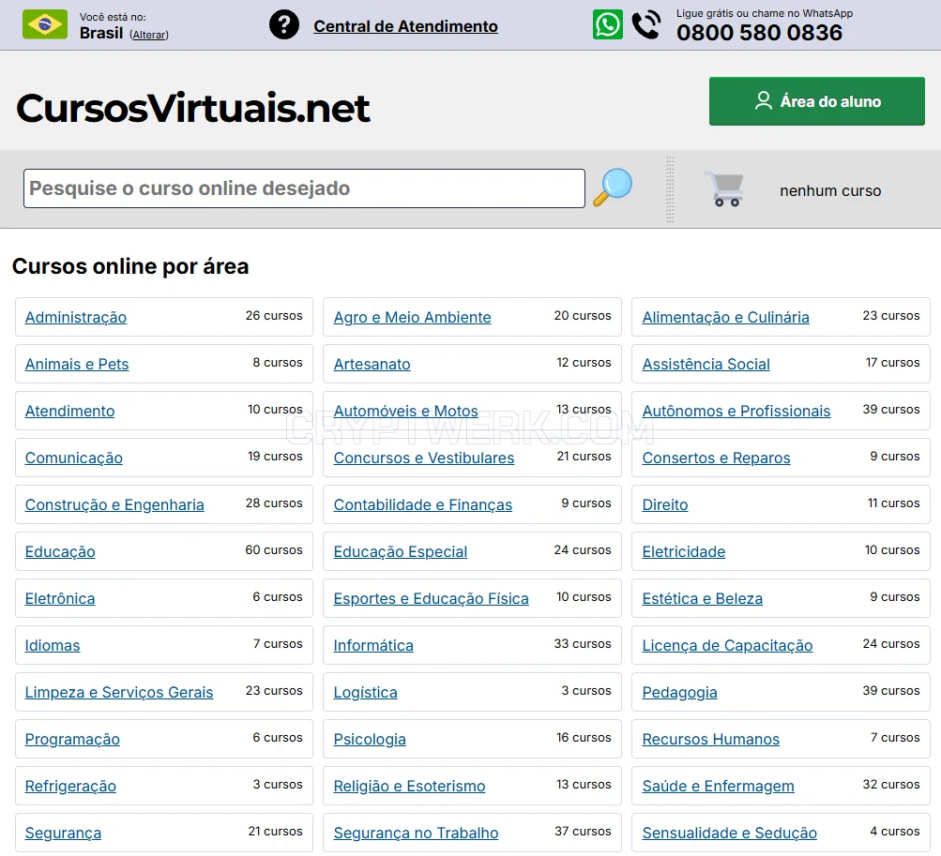Click the CursosVirtuais.net logo
This screenshot has width=941, height=856.
click(192, 108)
